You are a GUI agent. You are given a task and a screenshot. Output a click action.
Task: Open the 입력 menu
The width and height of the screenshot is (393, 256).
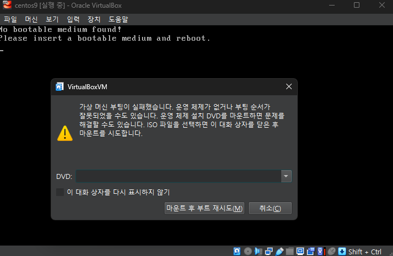point(73,19)
